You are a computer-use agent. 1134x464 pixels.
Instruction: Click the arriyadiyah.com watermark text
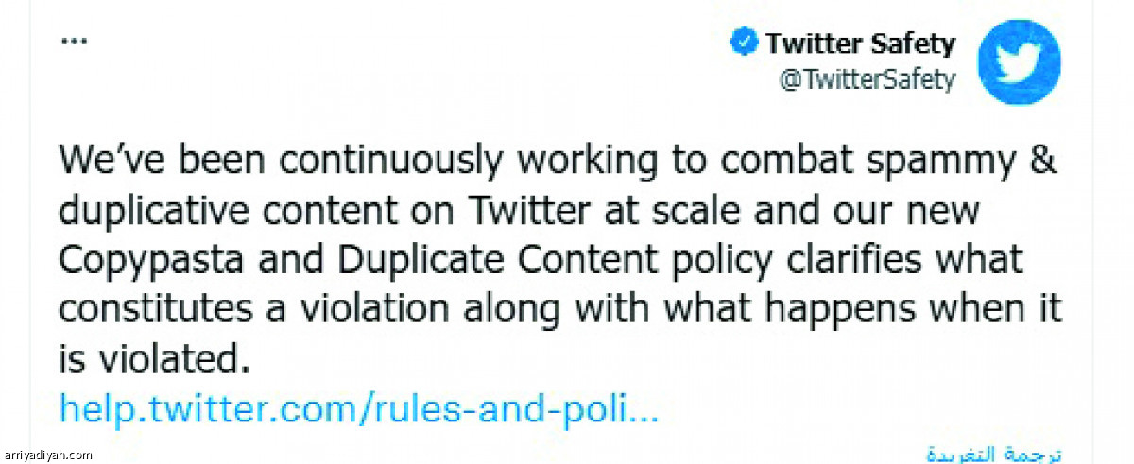[46, 455]
